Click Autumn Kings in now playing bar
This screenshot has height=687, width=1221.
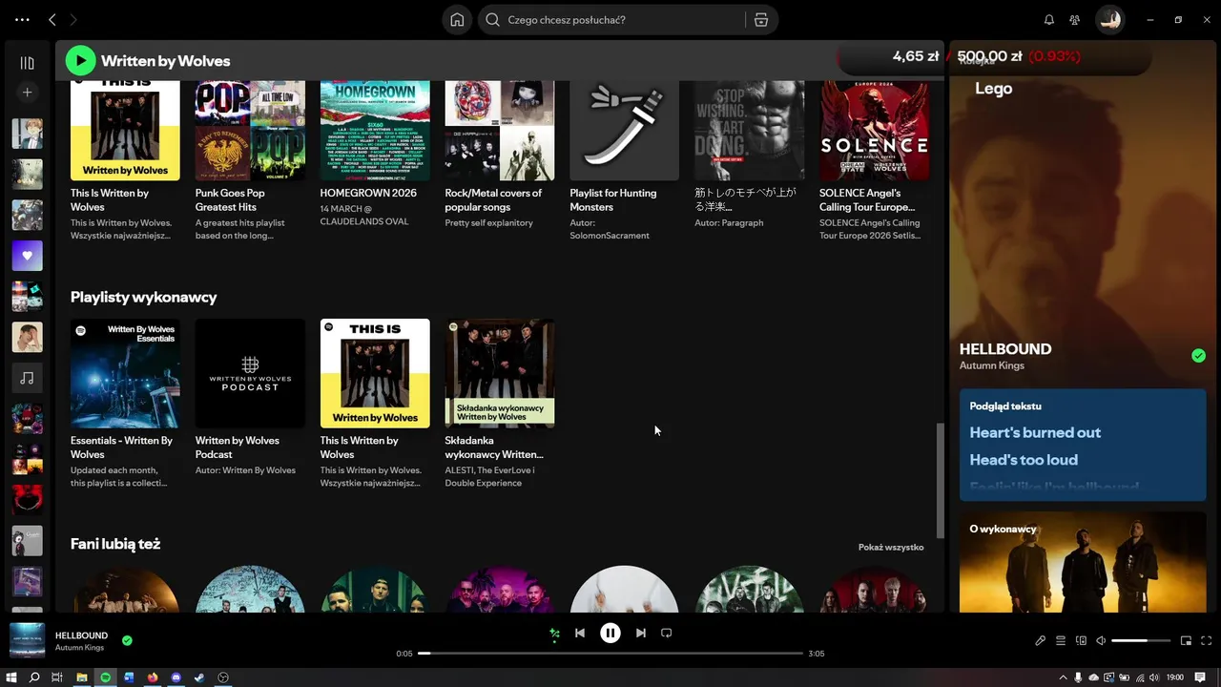(x=80, y=648)
